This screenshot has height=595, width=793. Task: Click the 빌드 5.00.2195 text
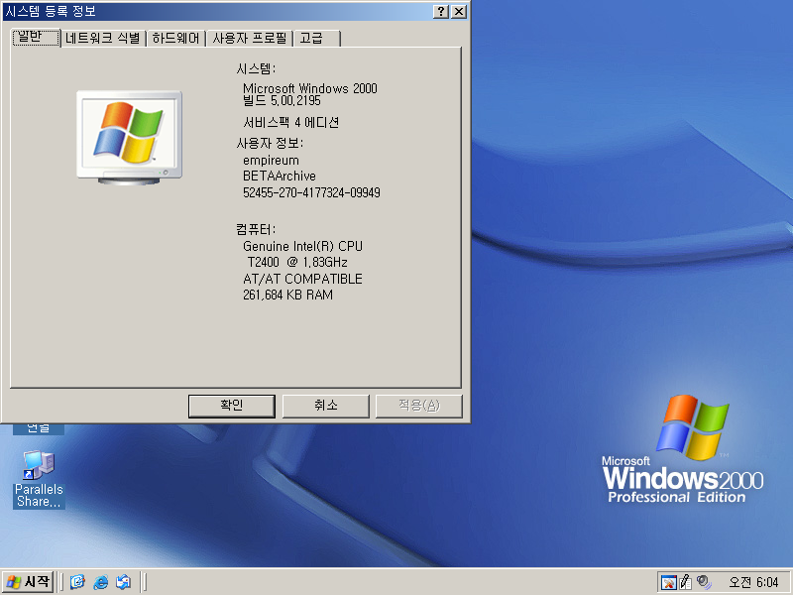point(282,101)
